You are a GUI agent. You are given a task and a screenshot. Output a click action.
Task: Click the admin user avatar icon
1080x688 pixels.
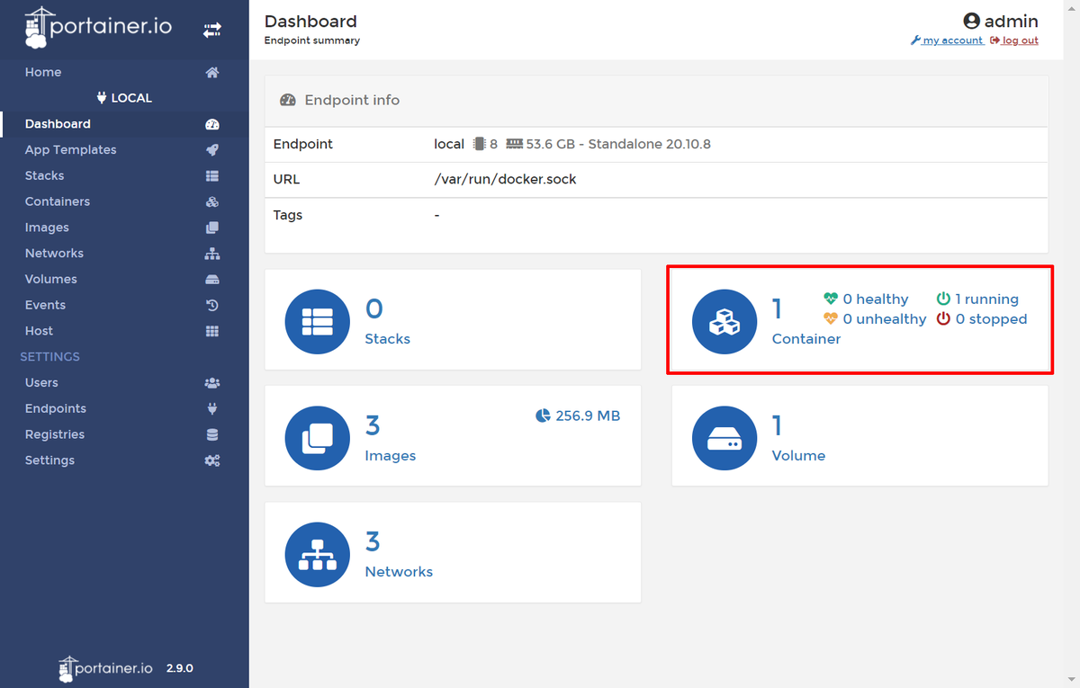click(x=971, y=21)
